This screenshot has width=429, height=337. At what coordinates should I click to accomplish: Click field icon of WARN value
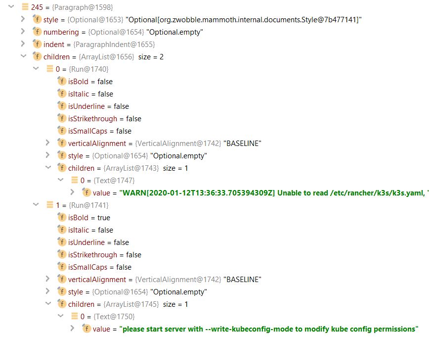pyautogui.click(x=86, y=193)
